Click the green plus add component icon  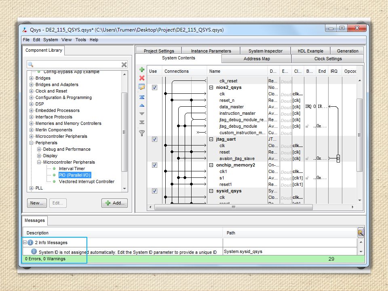142,70
